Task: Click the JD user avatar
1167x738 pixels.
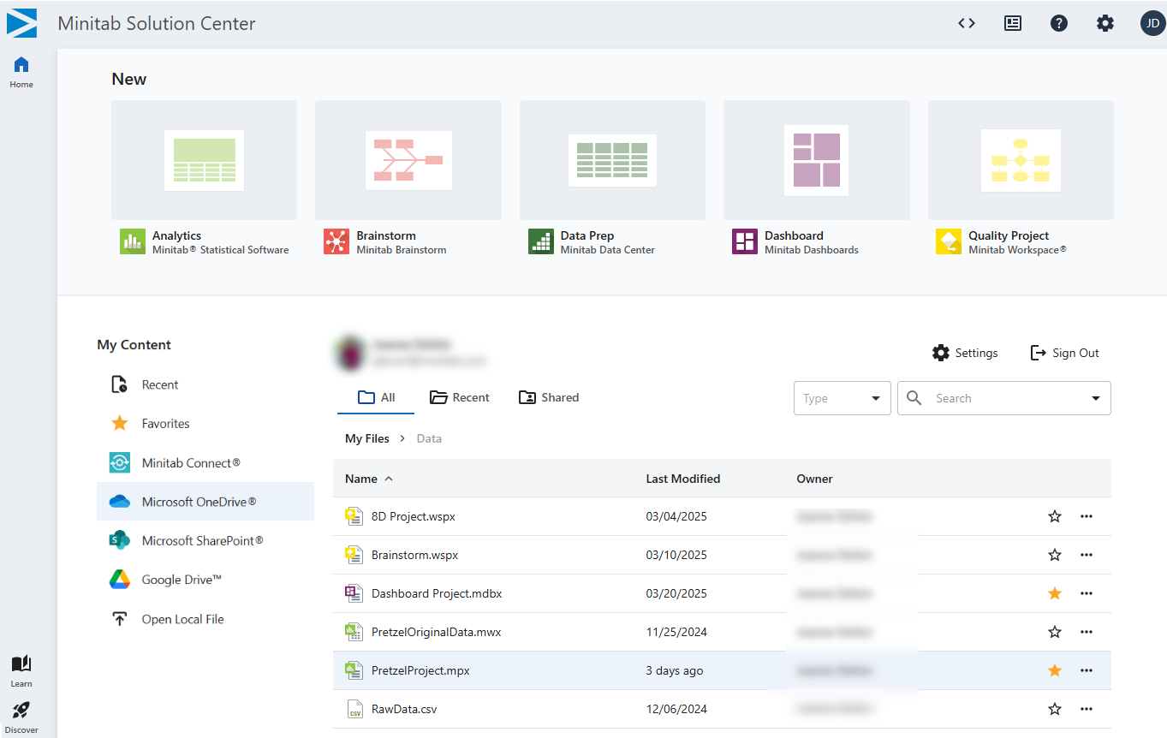Action: point(1152,23)
